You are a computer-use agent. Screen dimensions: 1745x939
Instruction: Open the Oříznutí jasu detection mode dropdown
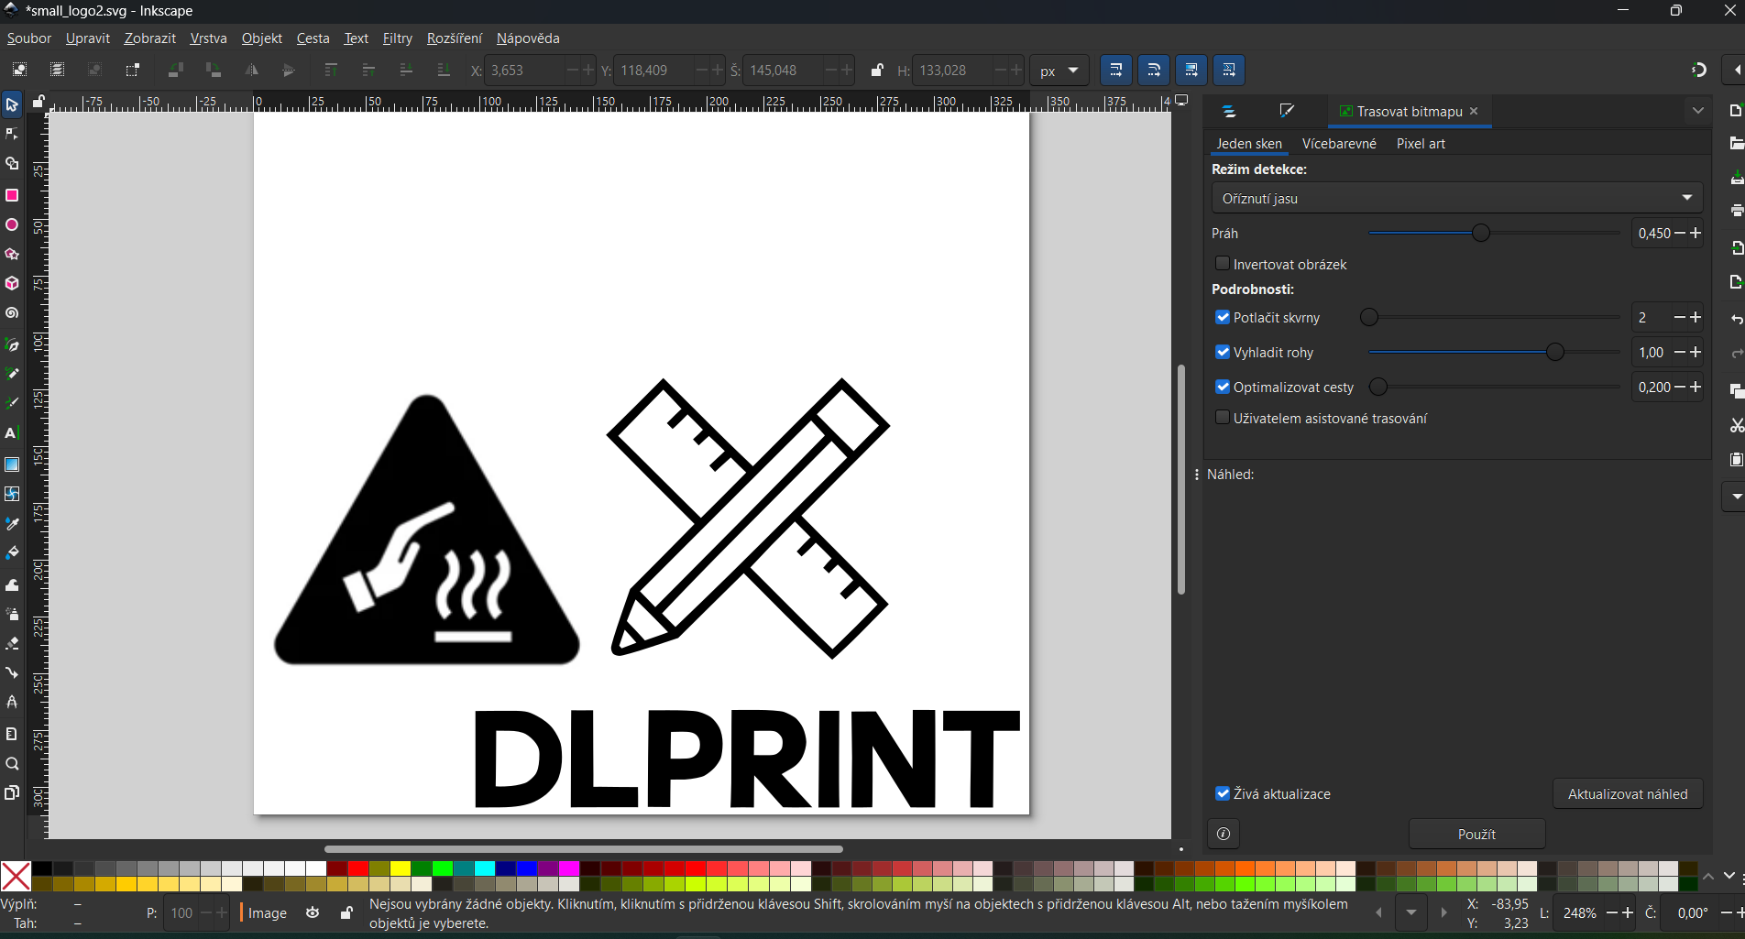pos(1456,198)
